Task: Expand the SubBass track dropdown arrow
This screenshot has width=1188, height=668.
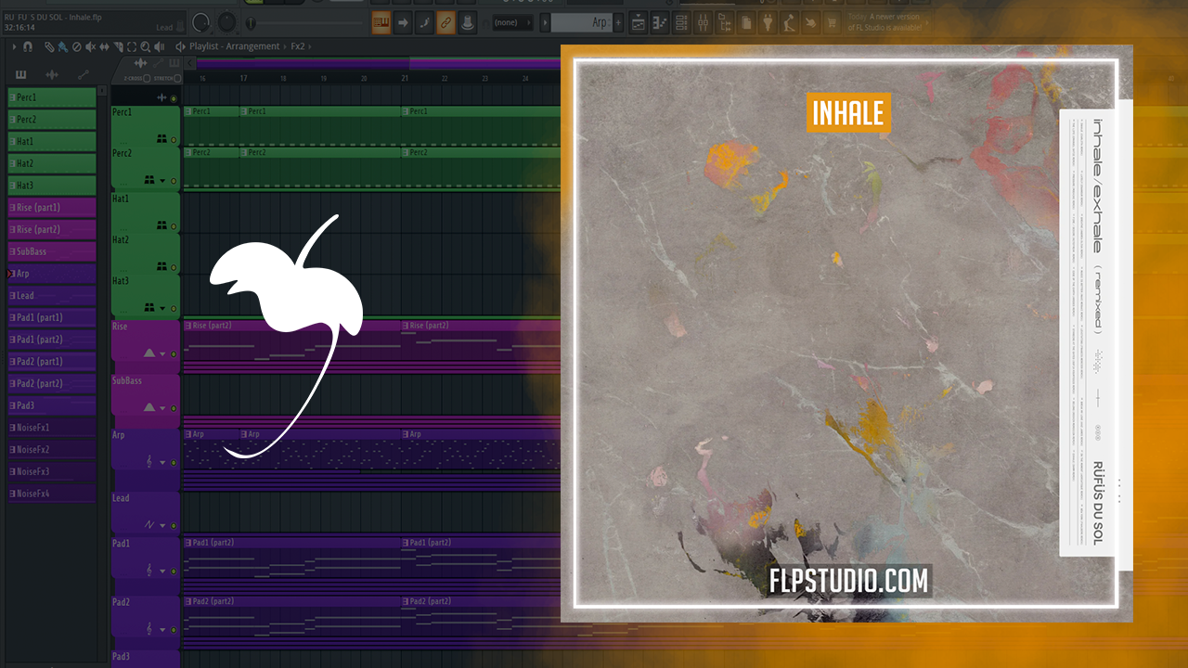Action: pos(163,408)
